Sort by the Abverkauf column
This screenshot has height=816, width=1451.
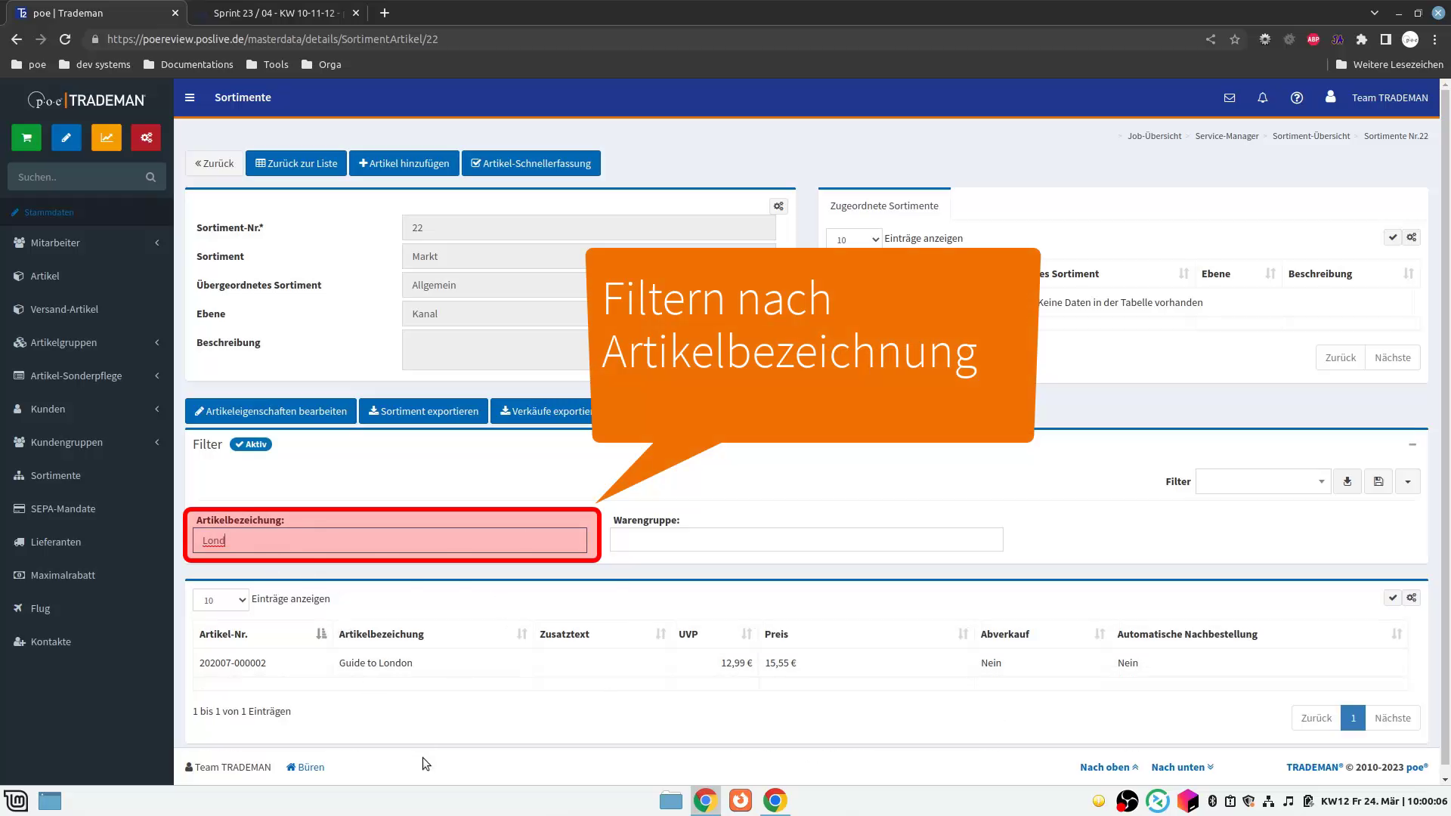click(1042, 634)
